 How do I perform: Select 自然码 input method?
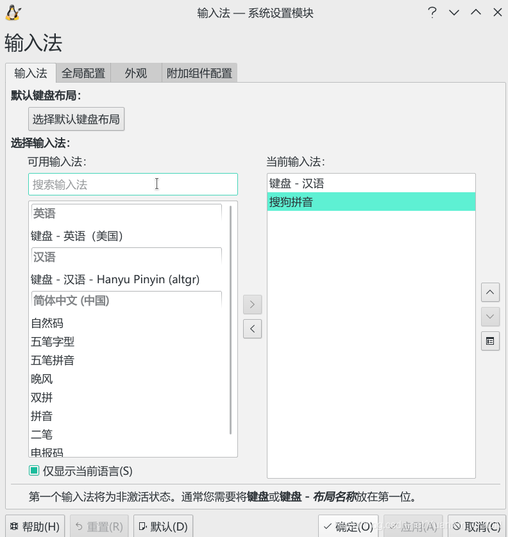127,323
